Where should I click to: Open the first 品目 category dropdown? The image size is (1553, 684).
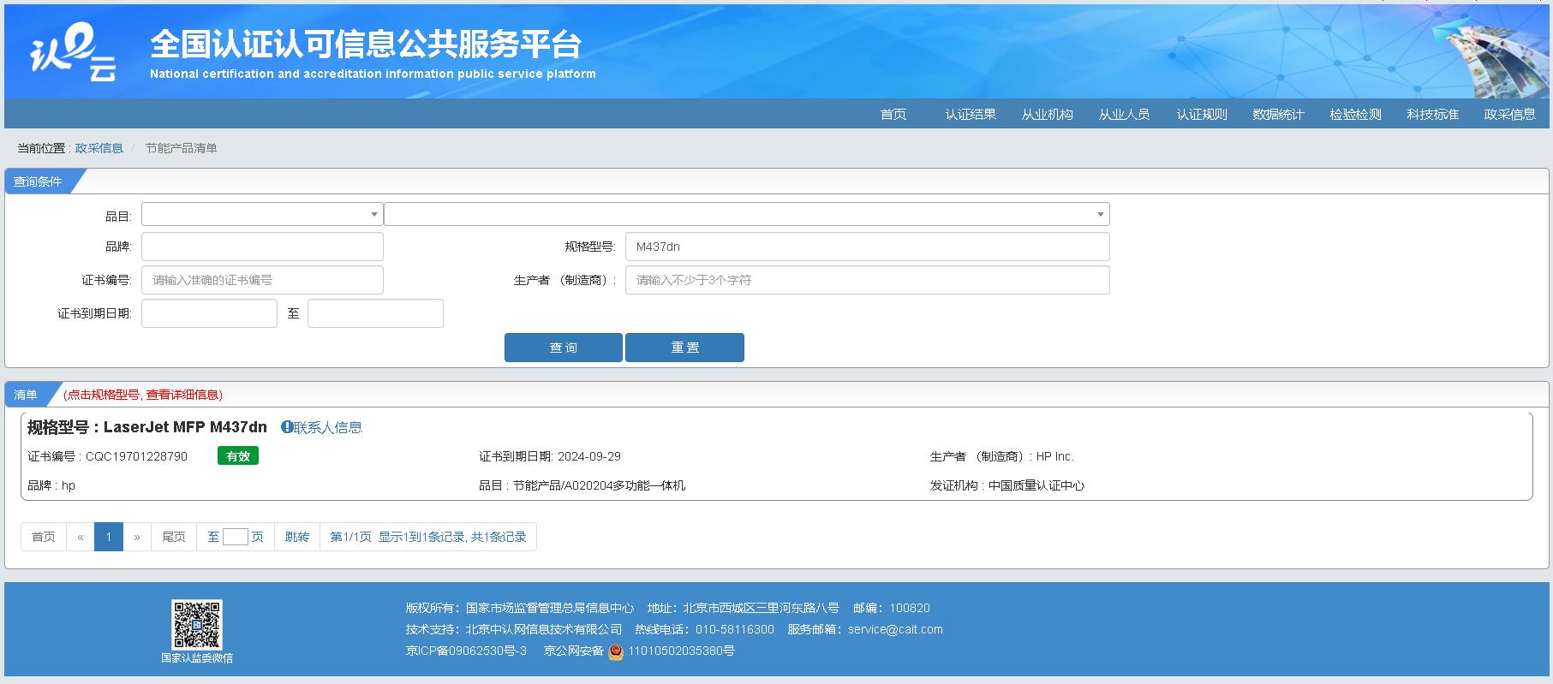tap(262, 214)
